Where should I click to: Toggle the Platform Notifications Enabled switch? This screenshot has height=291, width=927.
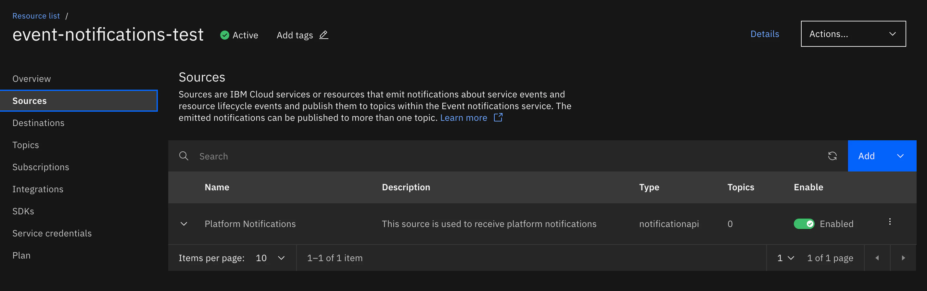tap(804, 224)
